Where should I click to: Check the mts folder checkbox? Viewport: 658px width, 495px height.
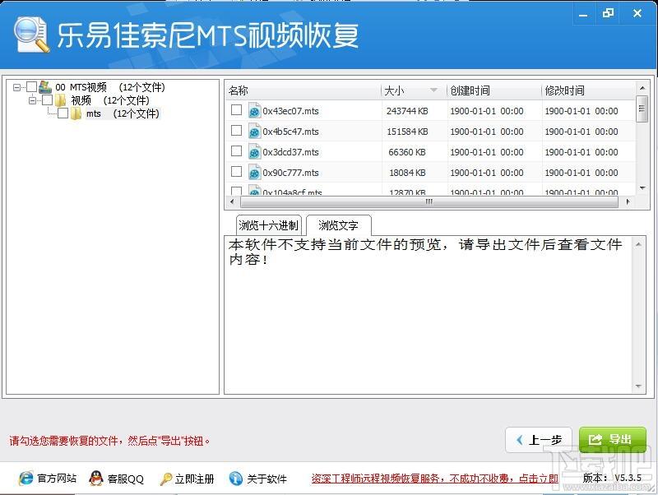[63, 113]
